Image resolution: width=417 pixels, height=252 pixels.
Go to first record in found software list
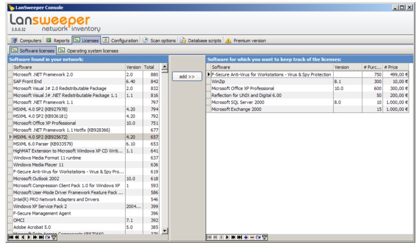coord(11,237)
